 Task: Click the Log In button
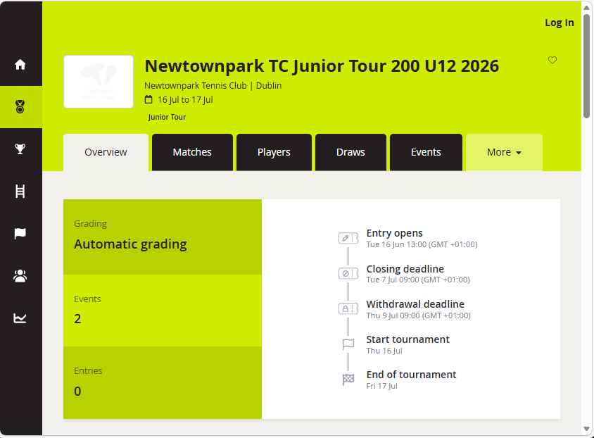(559, 23)
